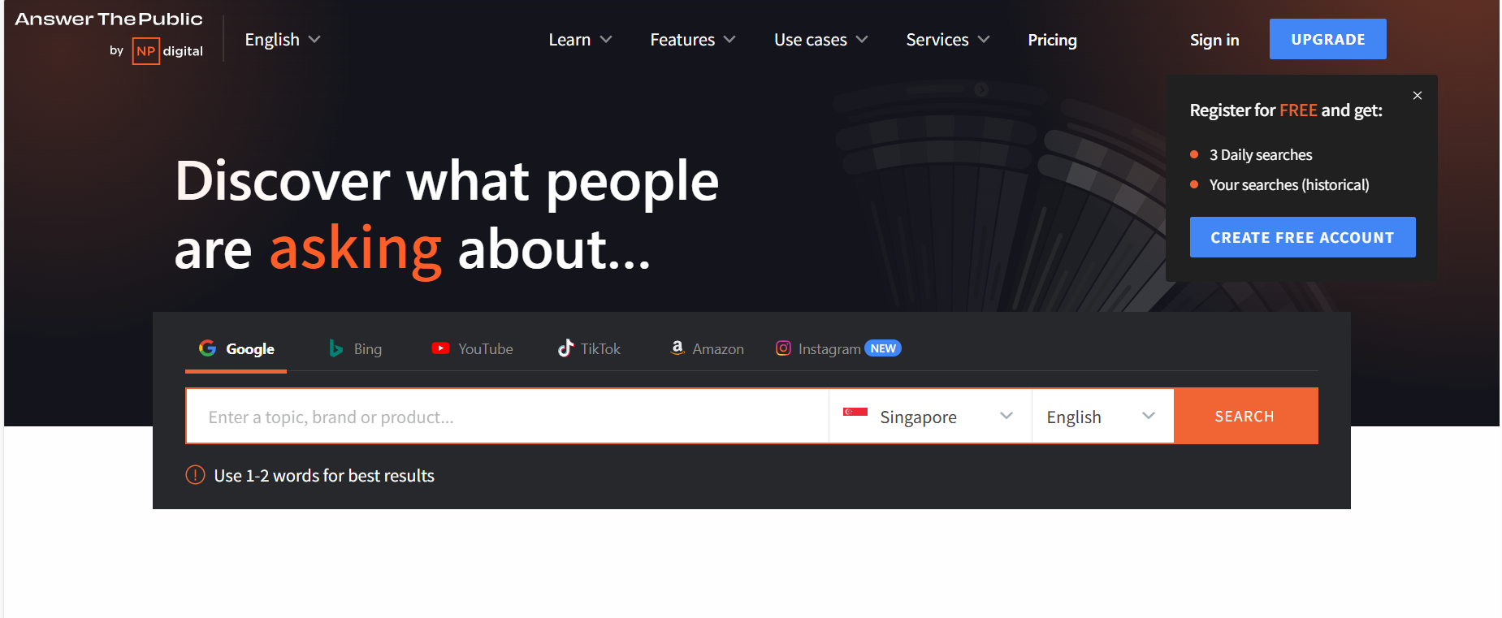Click the AnswerThePublic logo
The image size is (1502, 618).
tap(109, 19)
